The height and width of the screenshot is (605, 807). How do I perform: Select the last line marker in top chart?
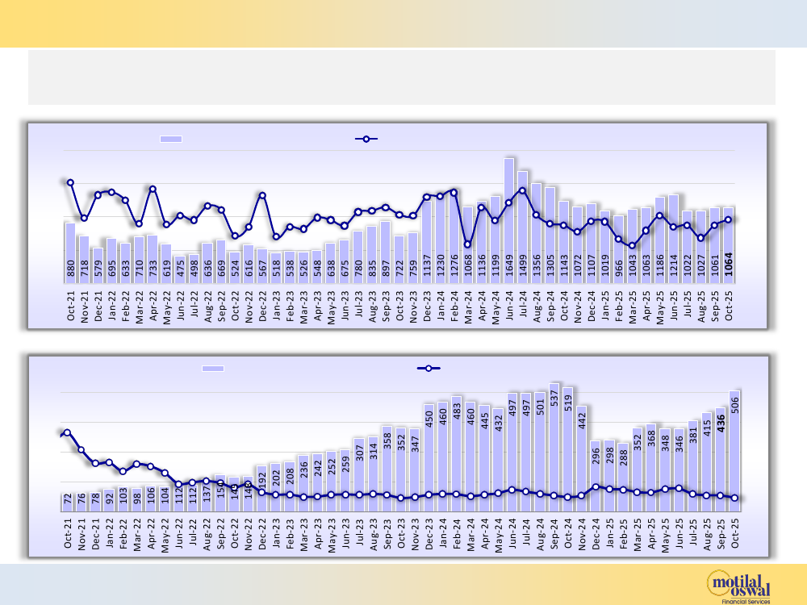click(729, 219)
